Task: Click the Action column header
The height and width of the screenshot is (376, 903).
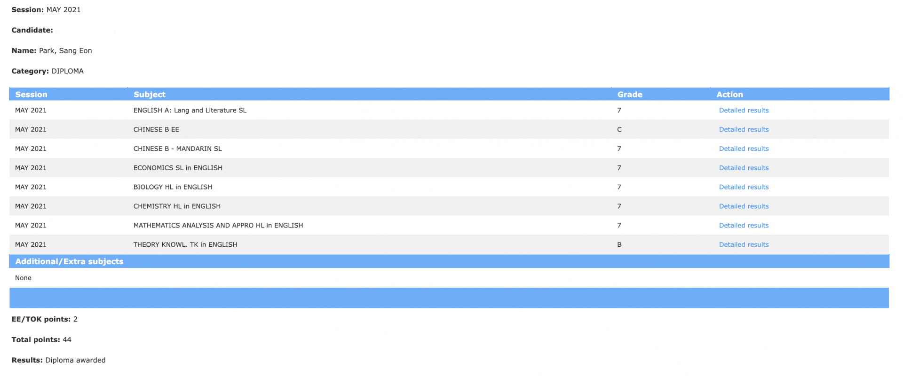Action: click(x=729, y=94)
